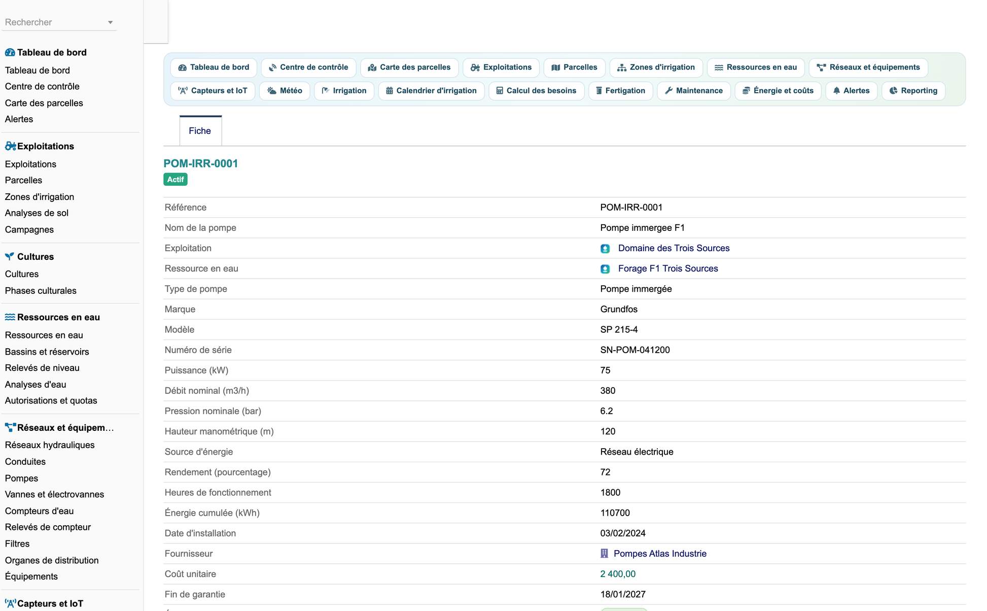
Task: Open Météo in top toolbar
Action: click(x=285, y=91)
